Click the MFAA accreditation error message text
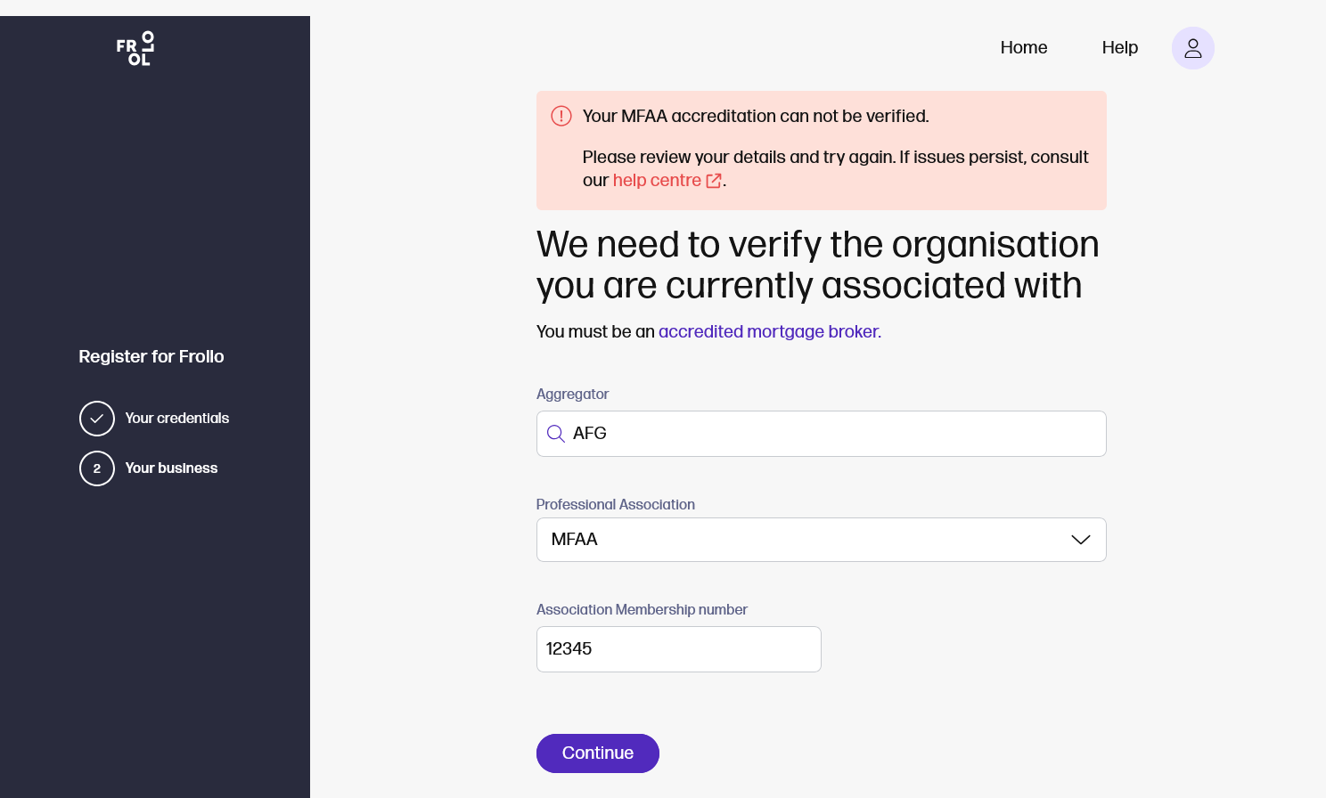1326x798 pixels. coord(755,117)
